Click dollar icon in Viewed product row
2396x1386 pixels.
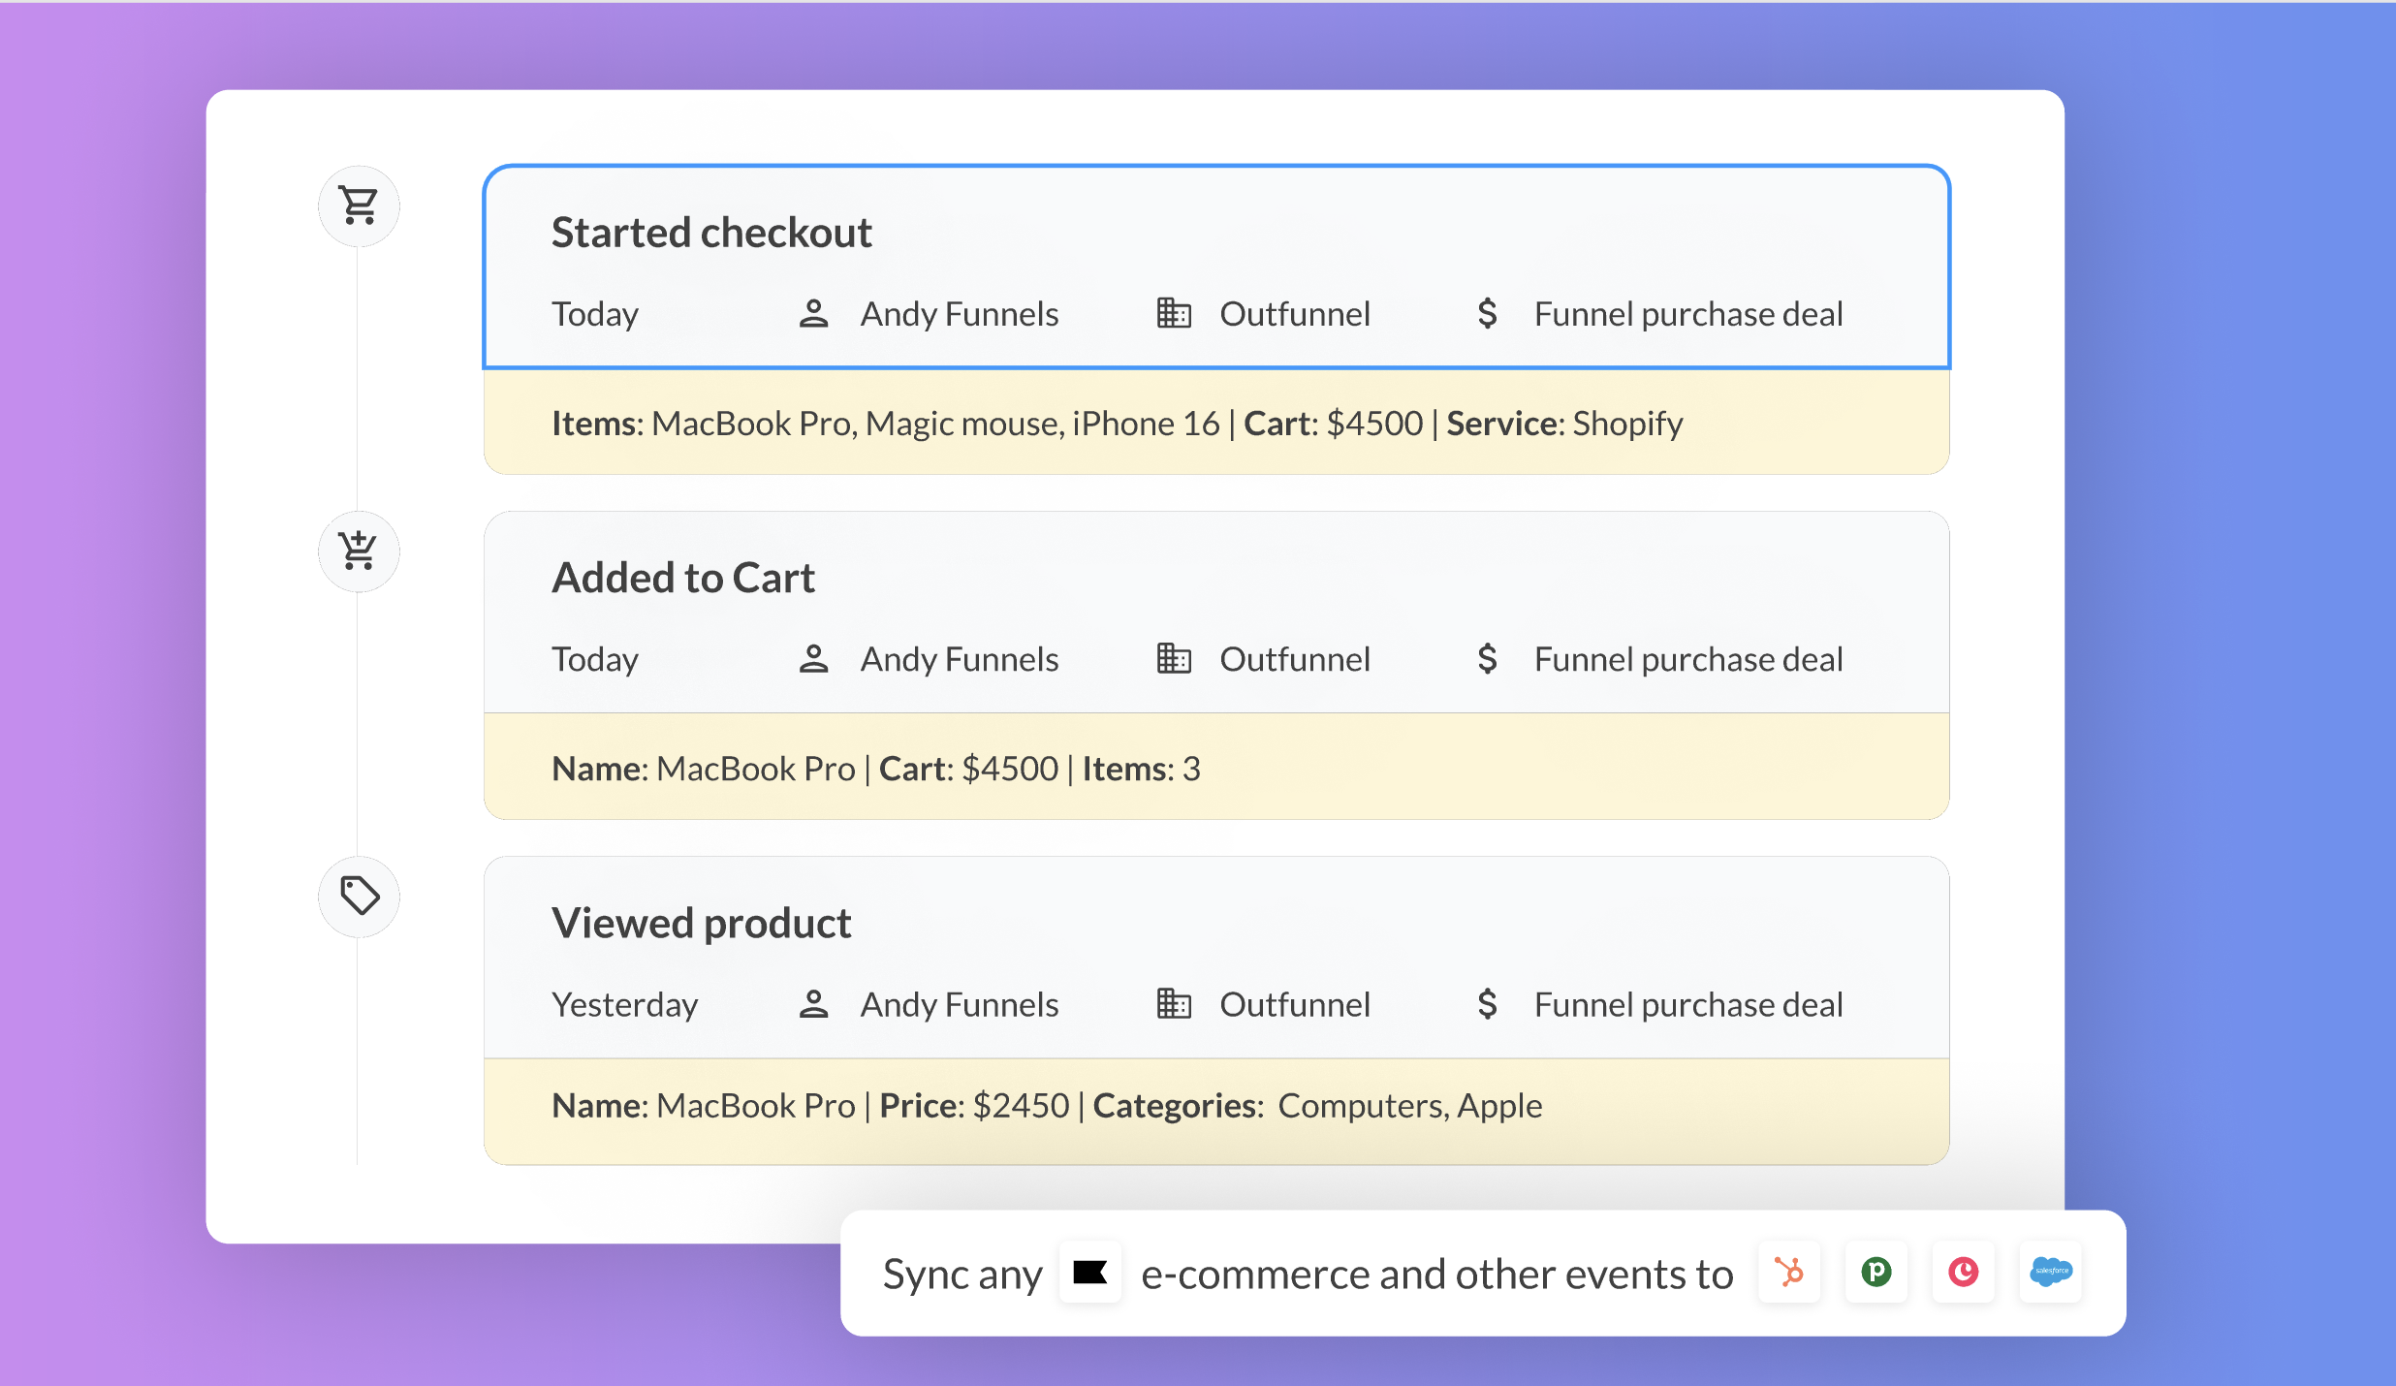pyautogui.click(x=1487, y=1004)
